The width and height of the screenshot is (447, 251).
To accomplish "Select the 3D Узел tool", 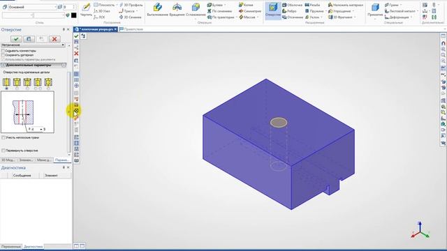I will [x=102, y=11].
